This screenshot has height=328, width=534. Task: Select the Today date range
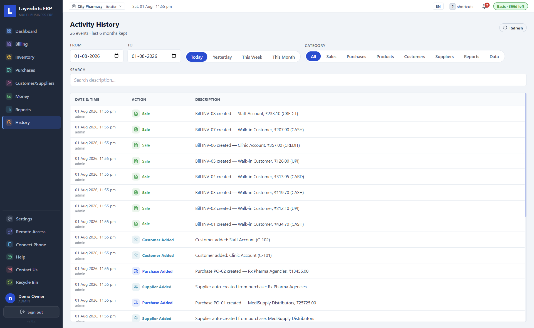tap(197, 57)
